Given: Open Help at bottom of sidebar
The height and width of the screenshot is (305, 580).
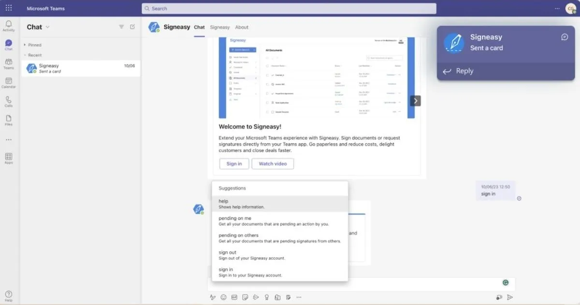Looking at the screenshot, I should click(9, 296).
